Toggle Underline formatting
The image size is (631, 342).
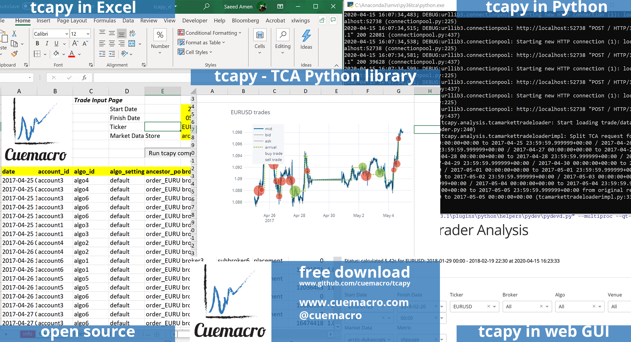pyautogui.click(x=56, y=43)
